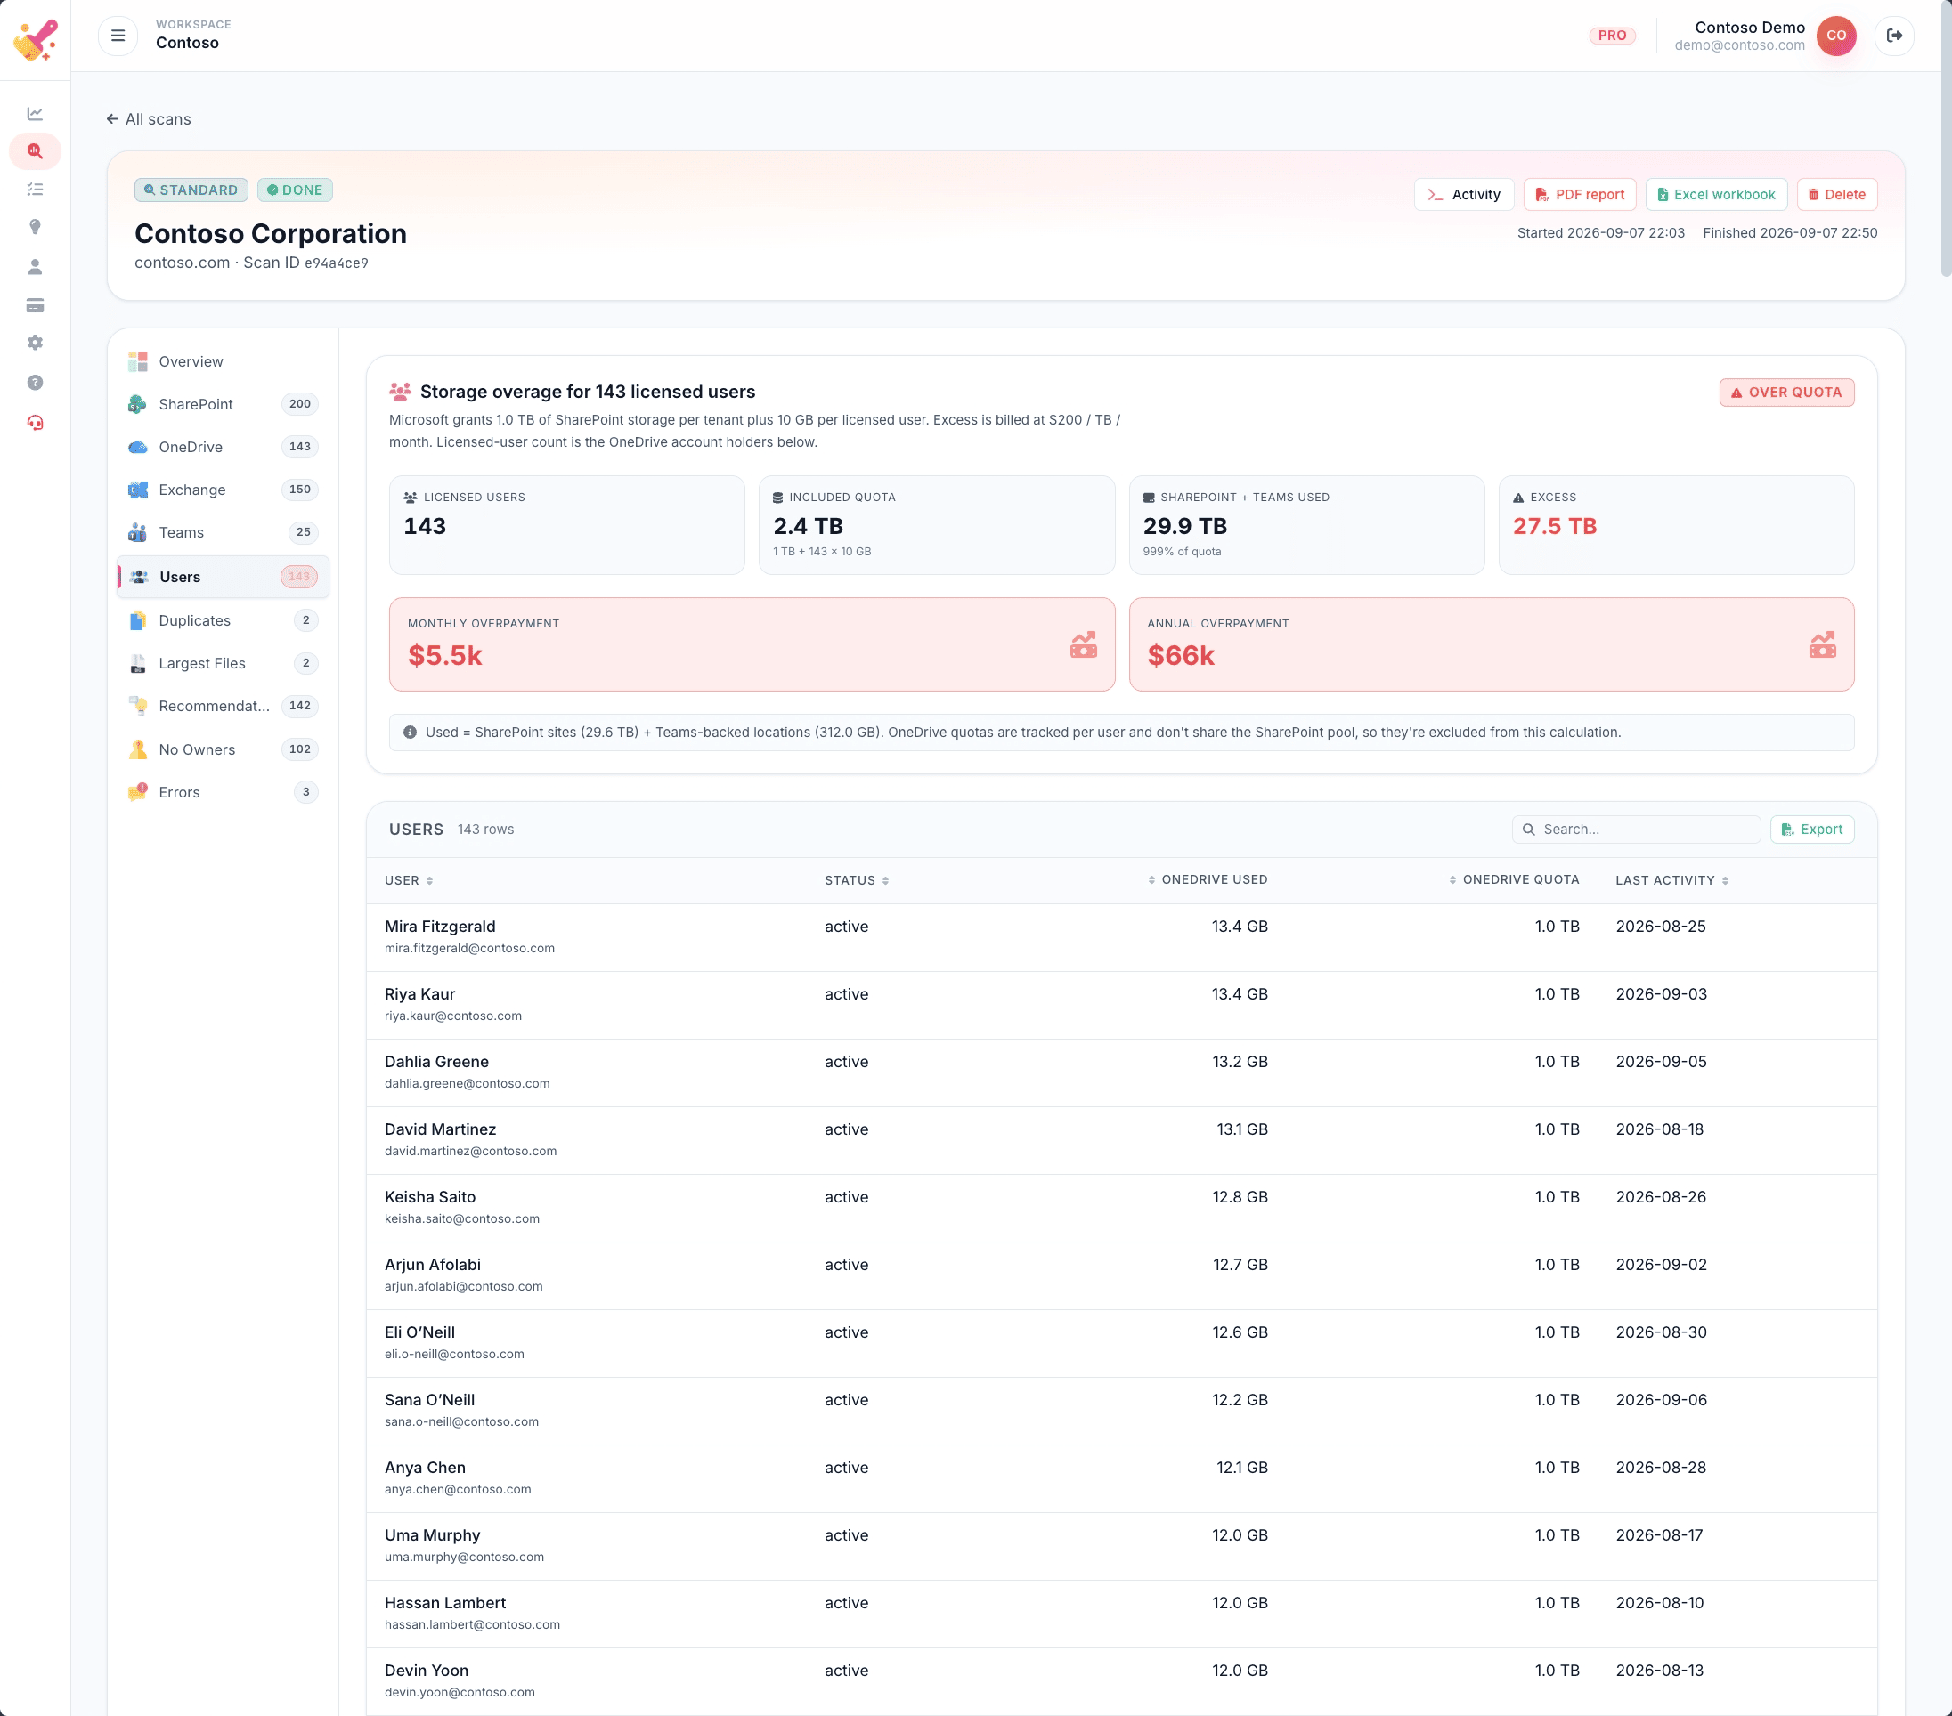Sort table by STATUS column

click(857, 880)
